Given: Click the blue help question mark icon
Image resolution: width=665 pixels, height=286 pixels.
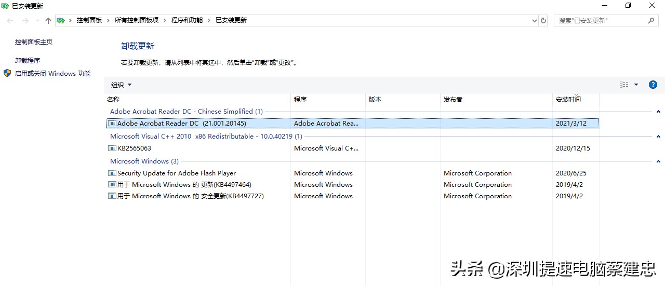Looking at the screenshot, I should [653, 85].
